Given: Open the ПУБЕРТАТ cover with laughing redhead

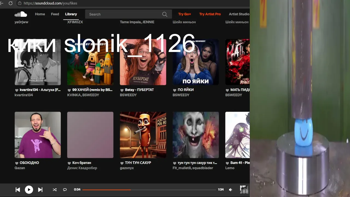Looking at the screenshot, I should tap(143, 62).
